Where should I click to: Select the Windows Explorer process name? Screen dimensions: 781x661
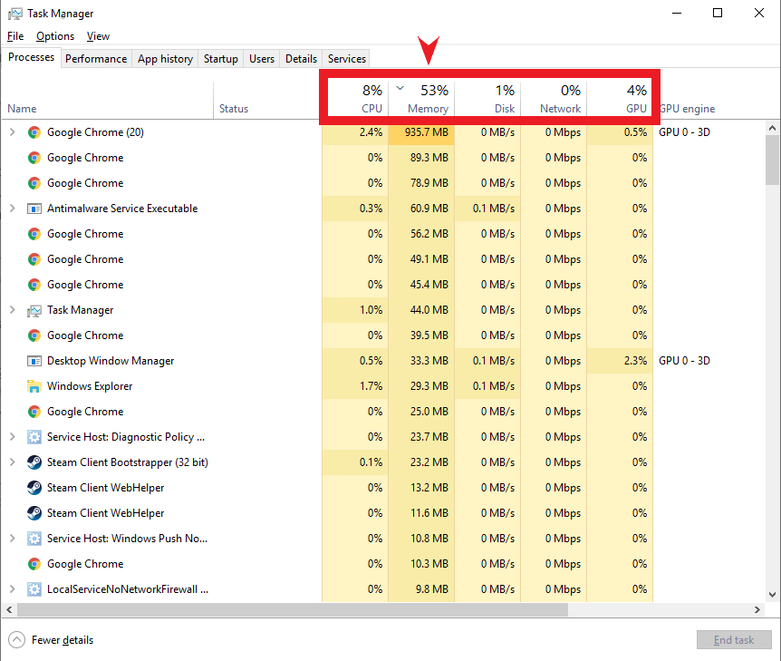(x=90, y=386)
